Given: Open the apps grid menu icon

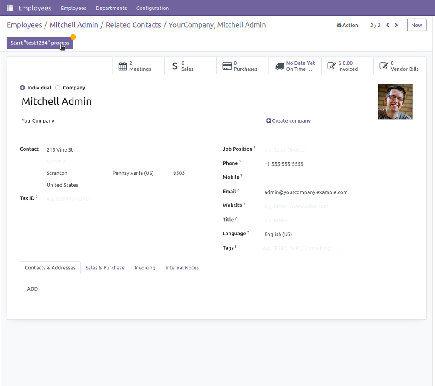Looking at the screenshot, I should click(x=10, y=8).
